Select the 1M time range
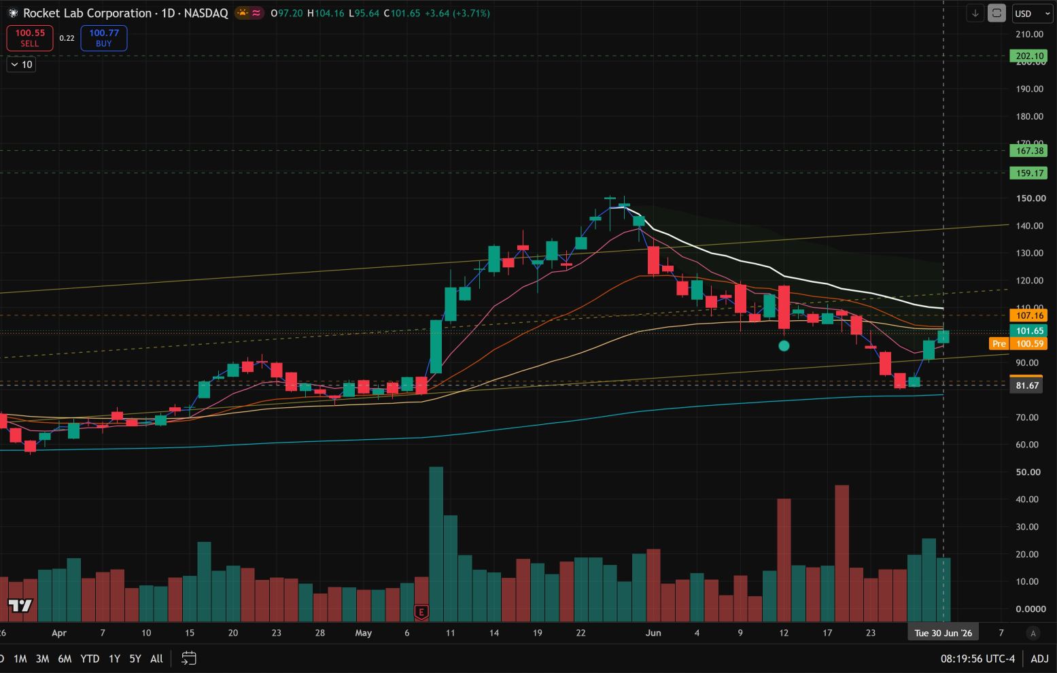The image size is (1057, 673). [20, 658]
